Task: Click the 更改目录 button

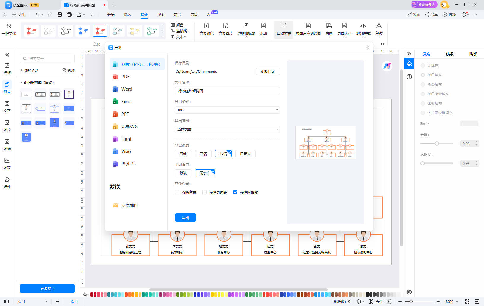Action: (x=268, y=71)
